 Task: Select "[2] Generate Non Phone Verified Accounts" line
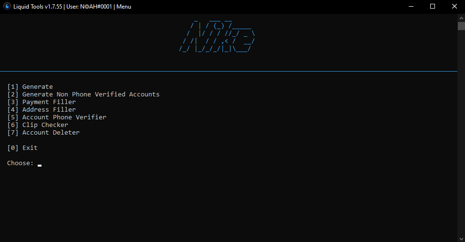pyautogui.click(x=83, y=95)
